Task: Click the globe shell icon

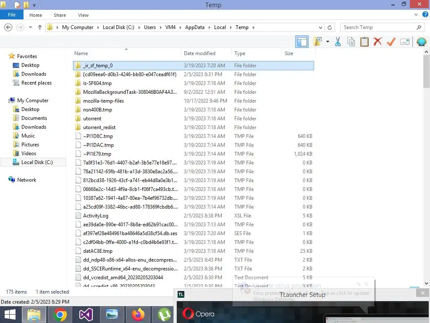Action: [x=421, y=42]
